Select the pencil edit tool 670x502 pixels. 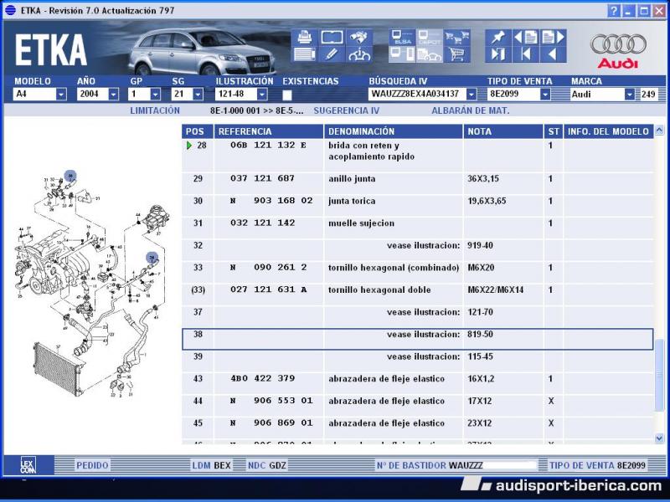332,54
